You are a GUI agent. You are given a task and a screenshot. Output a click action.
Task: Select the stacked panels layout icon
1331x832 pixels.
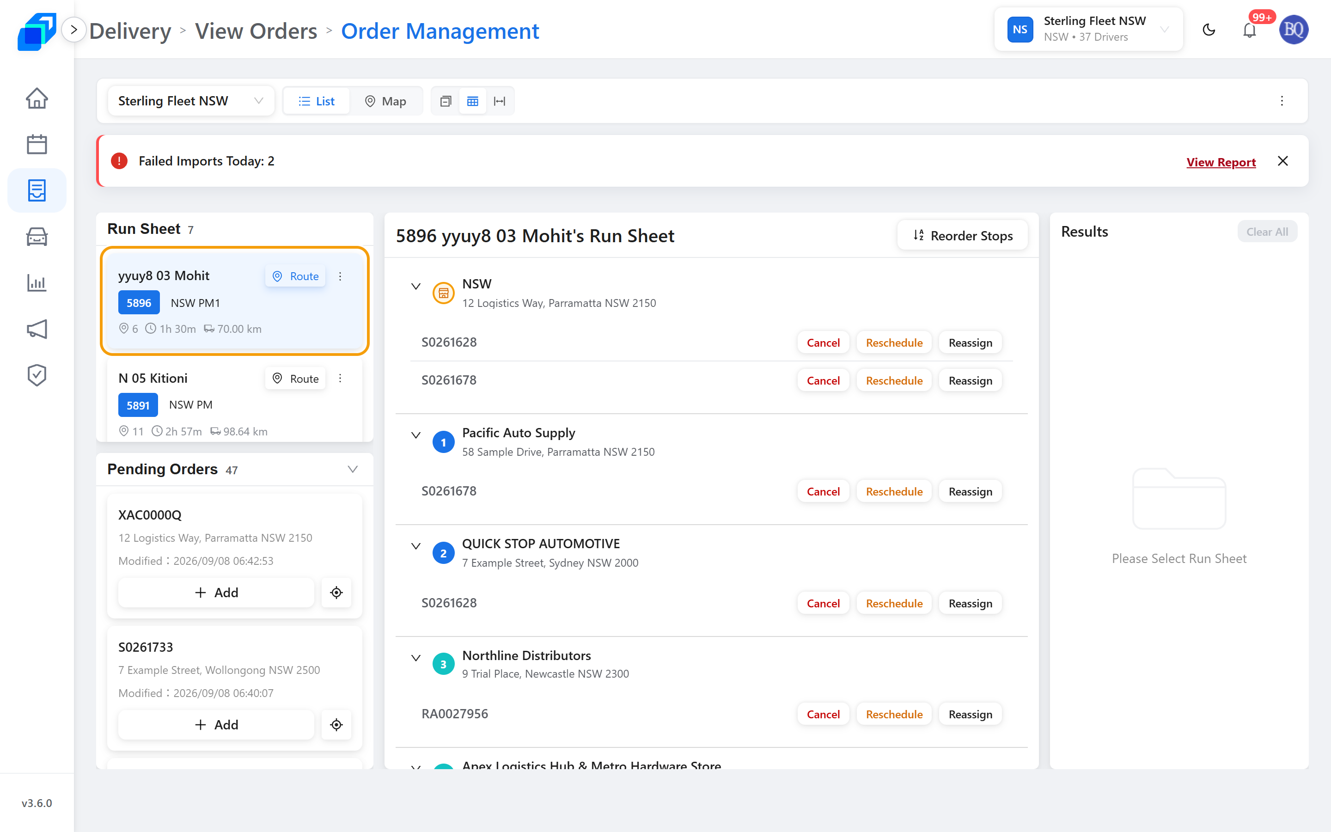(446, 101)
